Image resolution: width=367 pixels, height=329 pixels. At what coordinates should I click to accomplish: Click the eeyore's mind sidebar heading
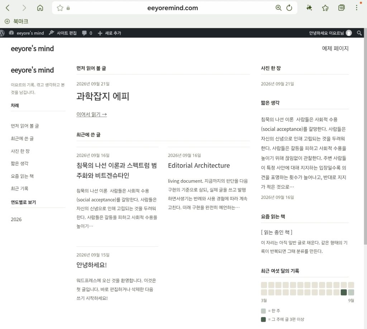tap(32, 70)
